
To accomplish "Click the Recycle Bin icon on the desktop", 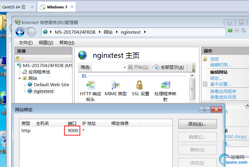I will [x=3, y=138].
